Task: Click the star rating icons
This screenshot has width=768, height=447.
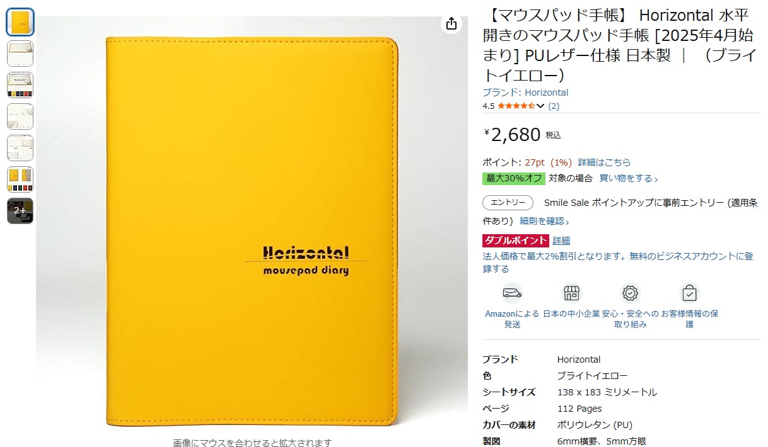Action: (x=516, y=106)
